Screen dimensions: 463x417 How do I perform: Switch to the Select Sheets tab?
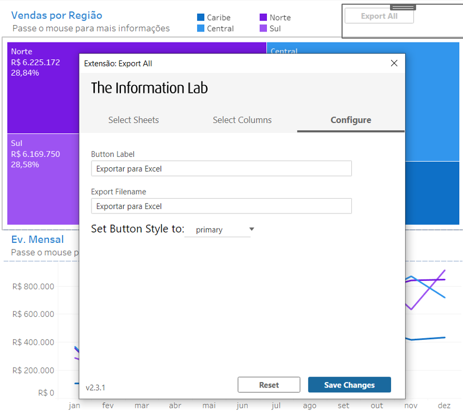(133, 120)
